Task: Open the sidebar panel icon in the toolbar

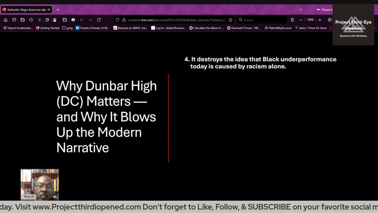Action: 14,20
